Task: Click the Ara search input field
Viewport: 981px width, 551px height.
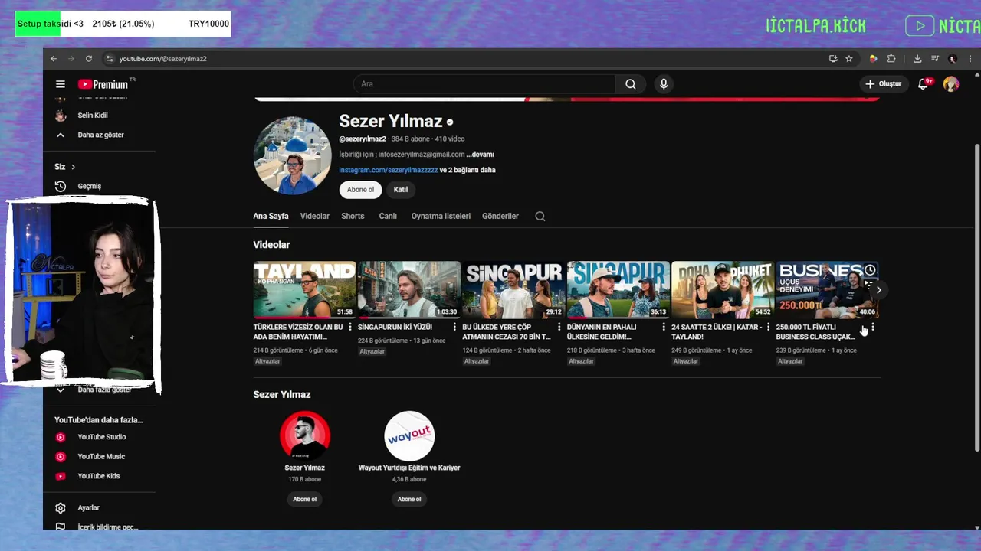Action: 484,84
